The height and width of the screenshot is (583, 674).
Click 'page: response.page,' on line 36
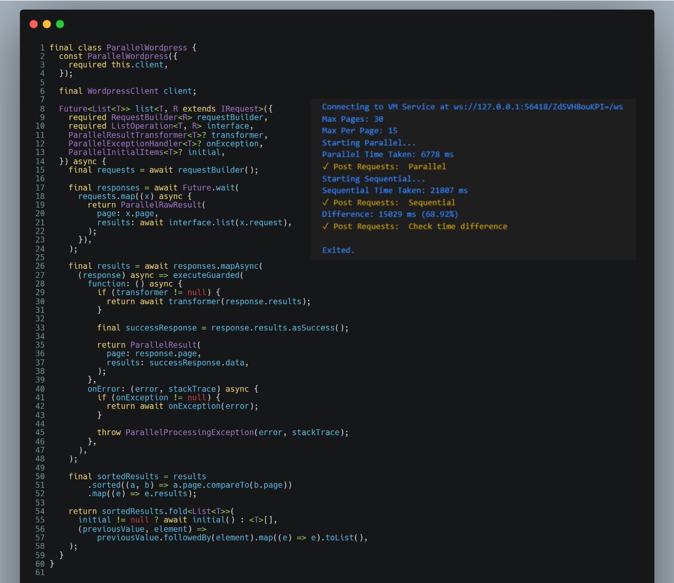[154, 354]
